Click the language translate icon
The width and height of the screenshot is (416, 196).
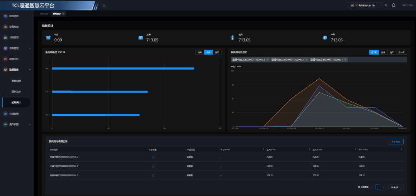(x=386, y=5)
